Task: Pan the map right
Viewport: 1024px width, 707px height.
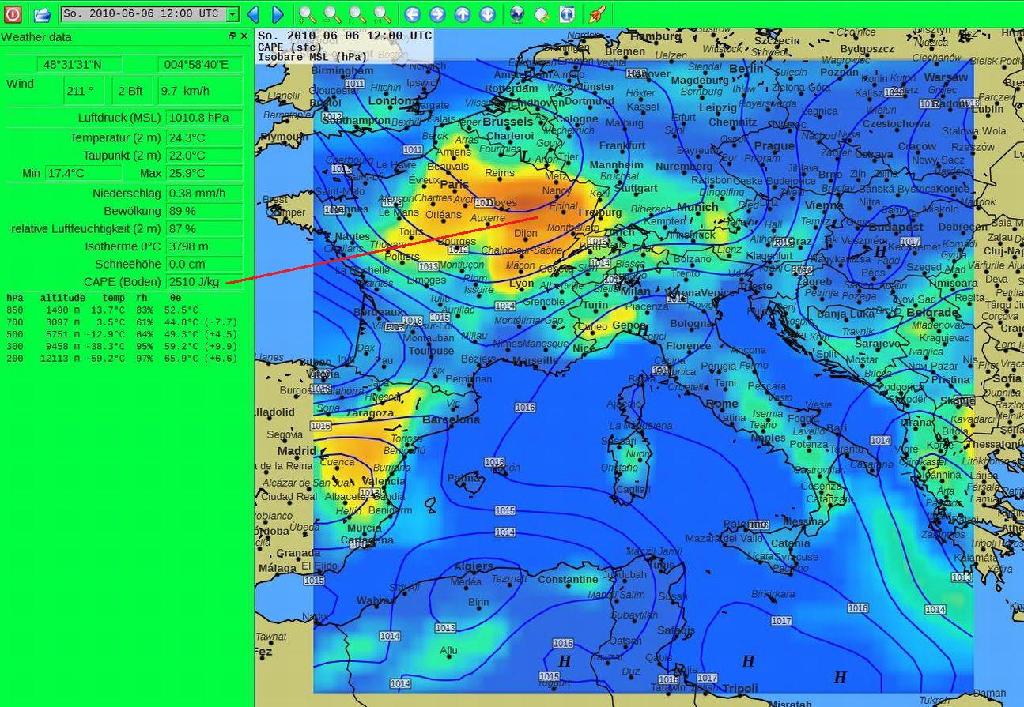Action: pyautogui.click(x=437, y=14)
